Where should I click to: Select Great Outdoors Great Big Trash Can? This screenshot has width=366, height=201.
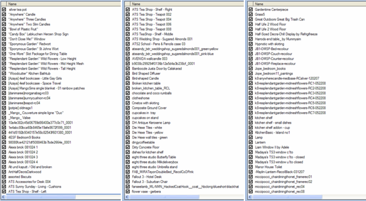point(280,19)
